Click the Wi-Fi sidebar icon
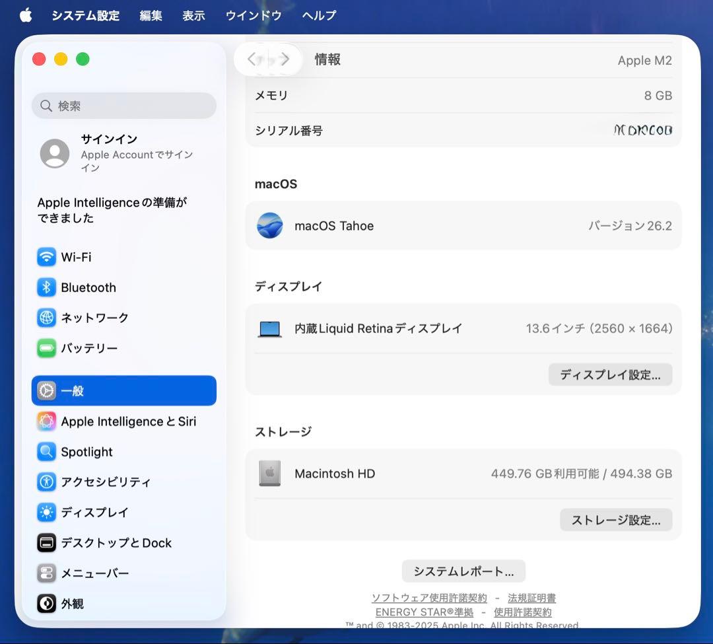The image size is (713, 644). (46, 257)
